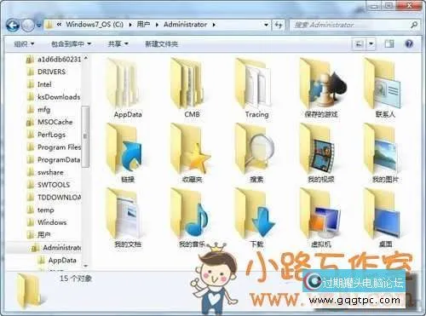The image size is (426, 316).
Task: Open the 收藏夹 folder
Action: tap(190, 148)
